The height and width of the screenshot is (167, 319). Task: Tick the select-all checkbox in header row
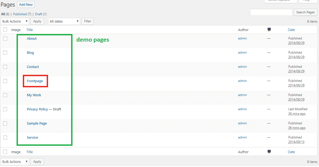point(5,30)
